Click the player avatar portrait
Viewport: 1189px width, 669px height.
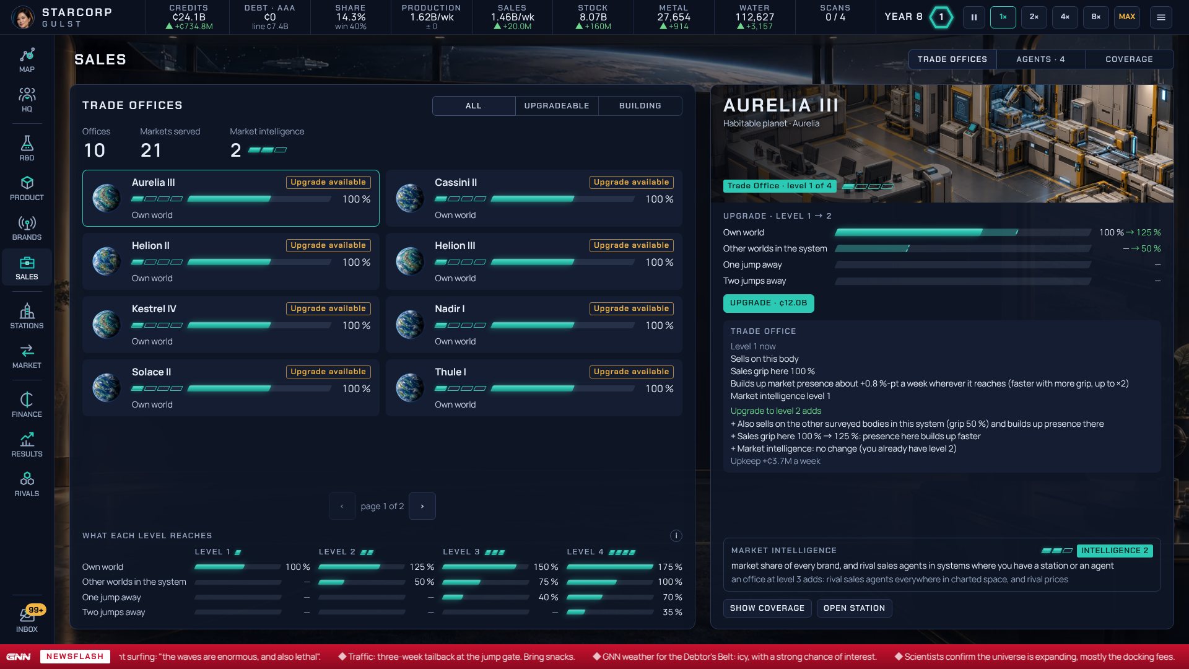pyautogui.click(x=23, y=17)
